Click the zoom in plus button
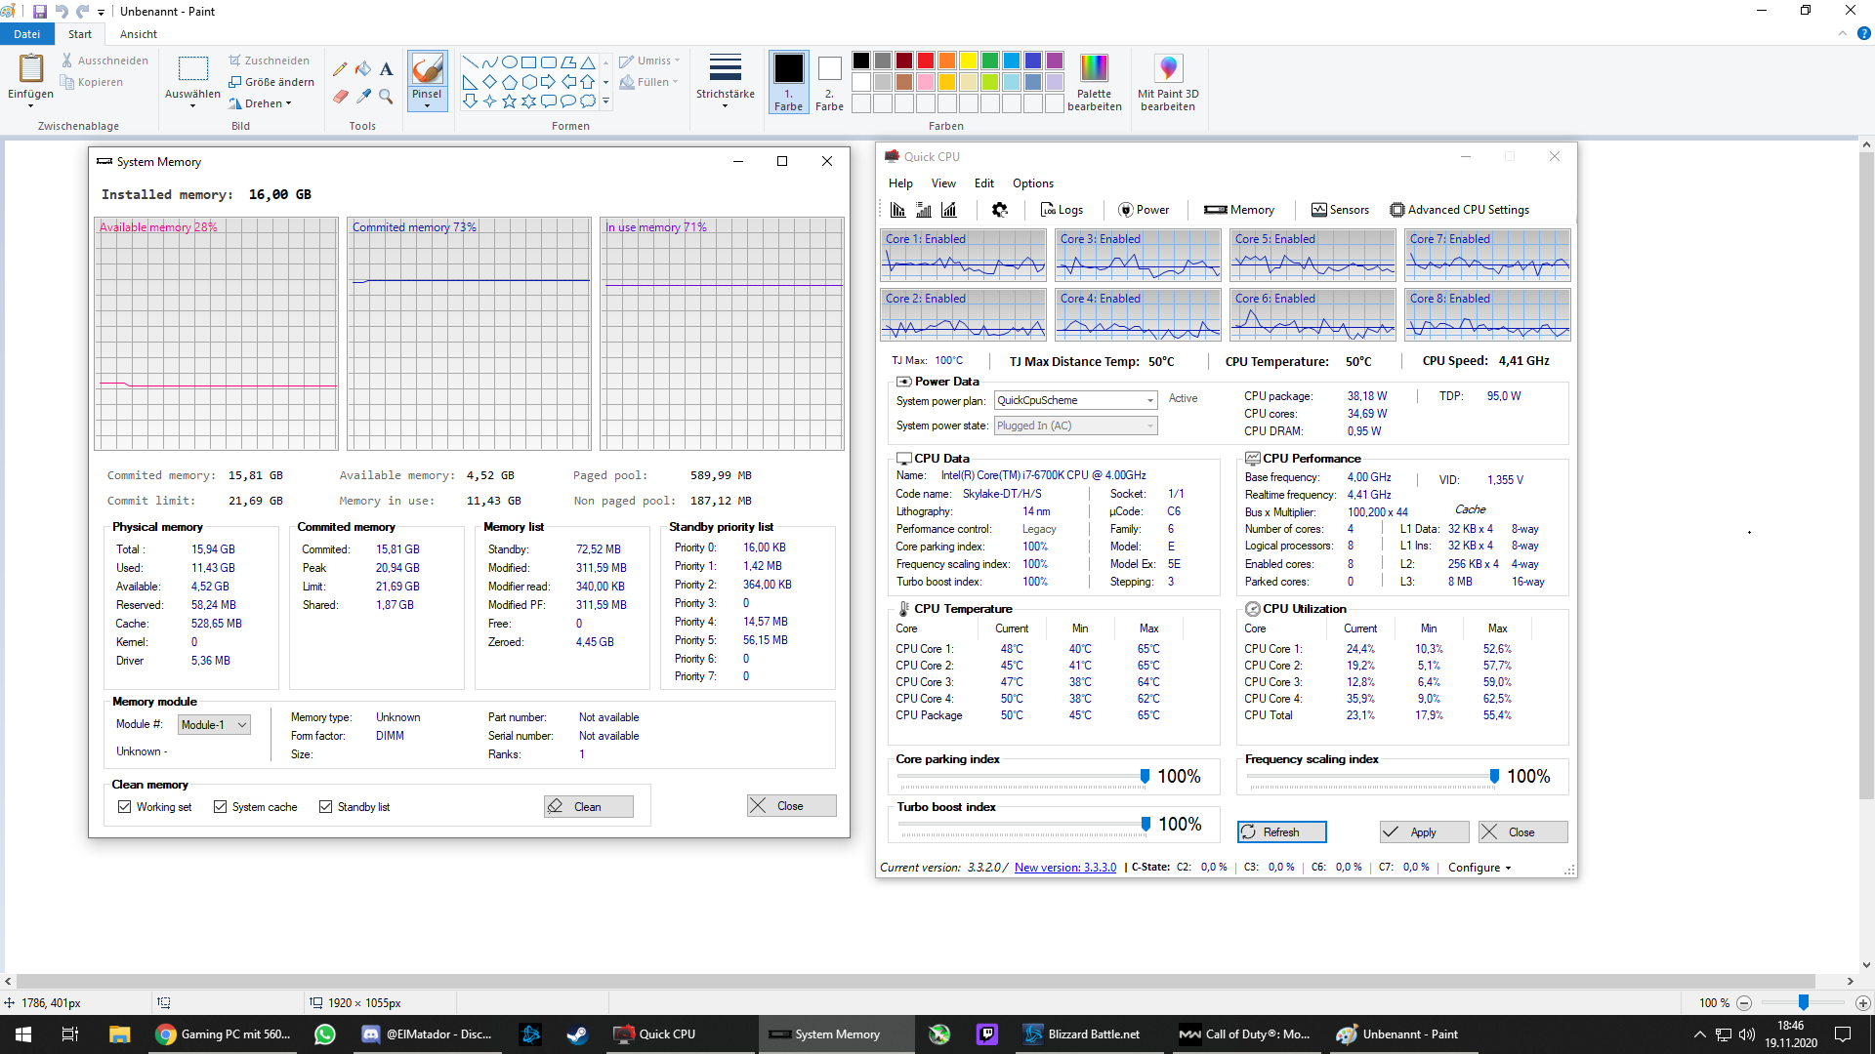Screen dimensions: 1875x1054 pyautogui.click(x=1863, y=1002)
